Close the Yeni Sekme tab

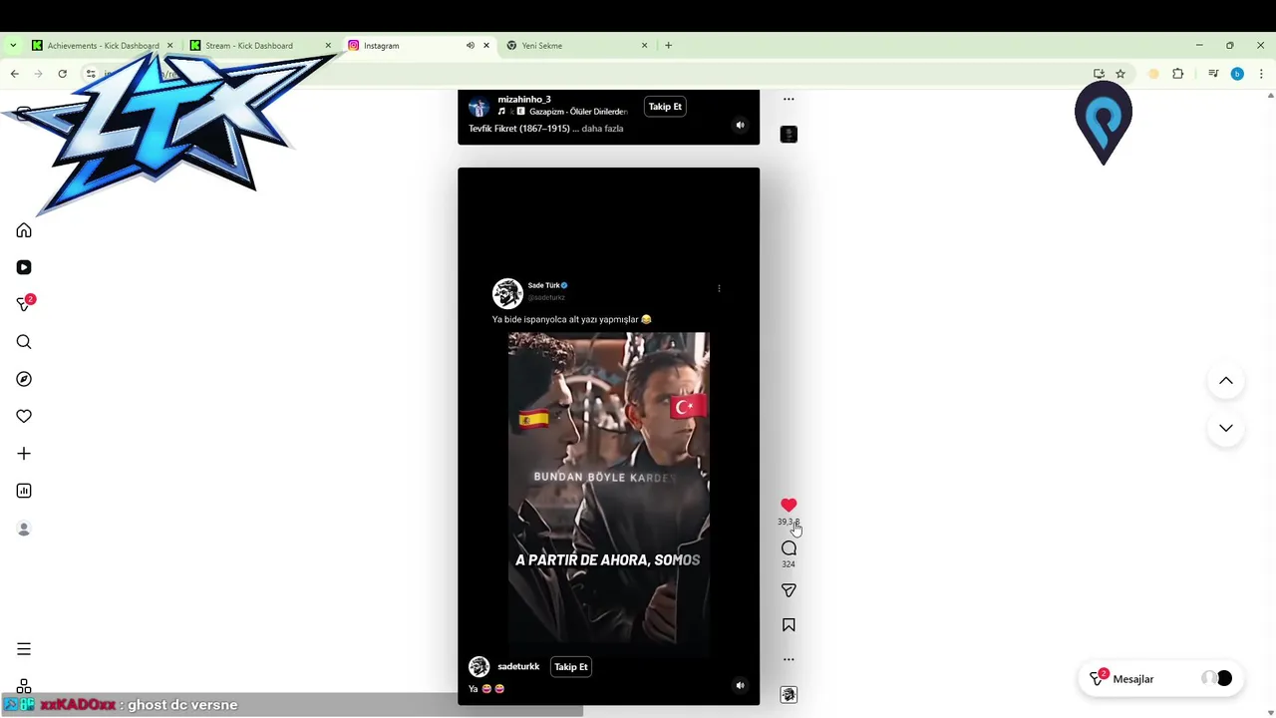(x=644, y=45)
